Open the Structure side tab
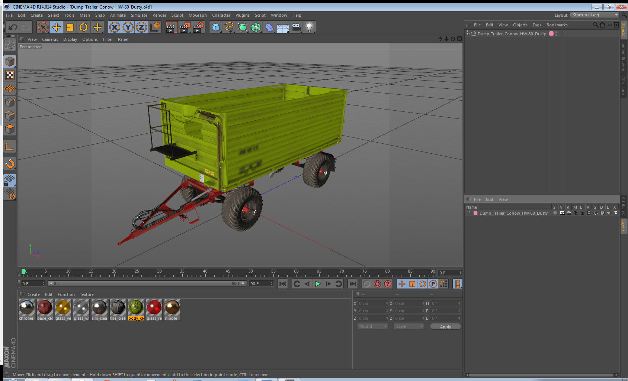The image size is (628, 381). pos(624,86)
